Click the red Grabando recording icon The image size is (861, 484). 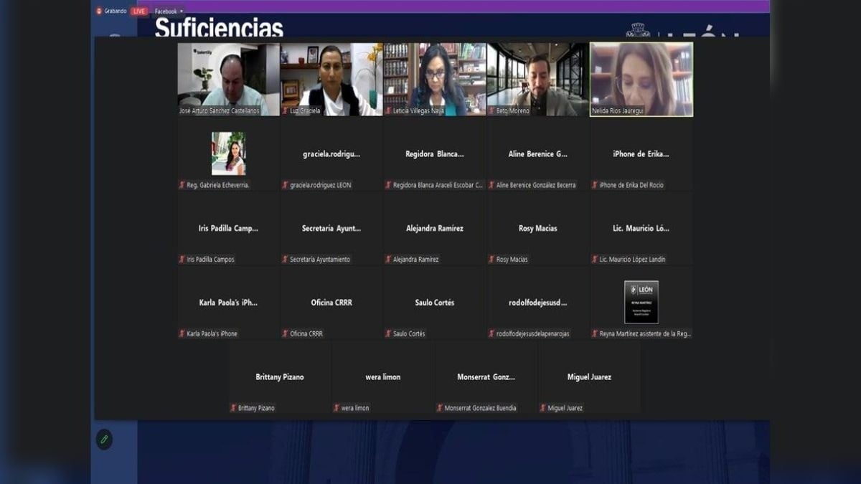[100, 11]
